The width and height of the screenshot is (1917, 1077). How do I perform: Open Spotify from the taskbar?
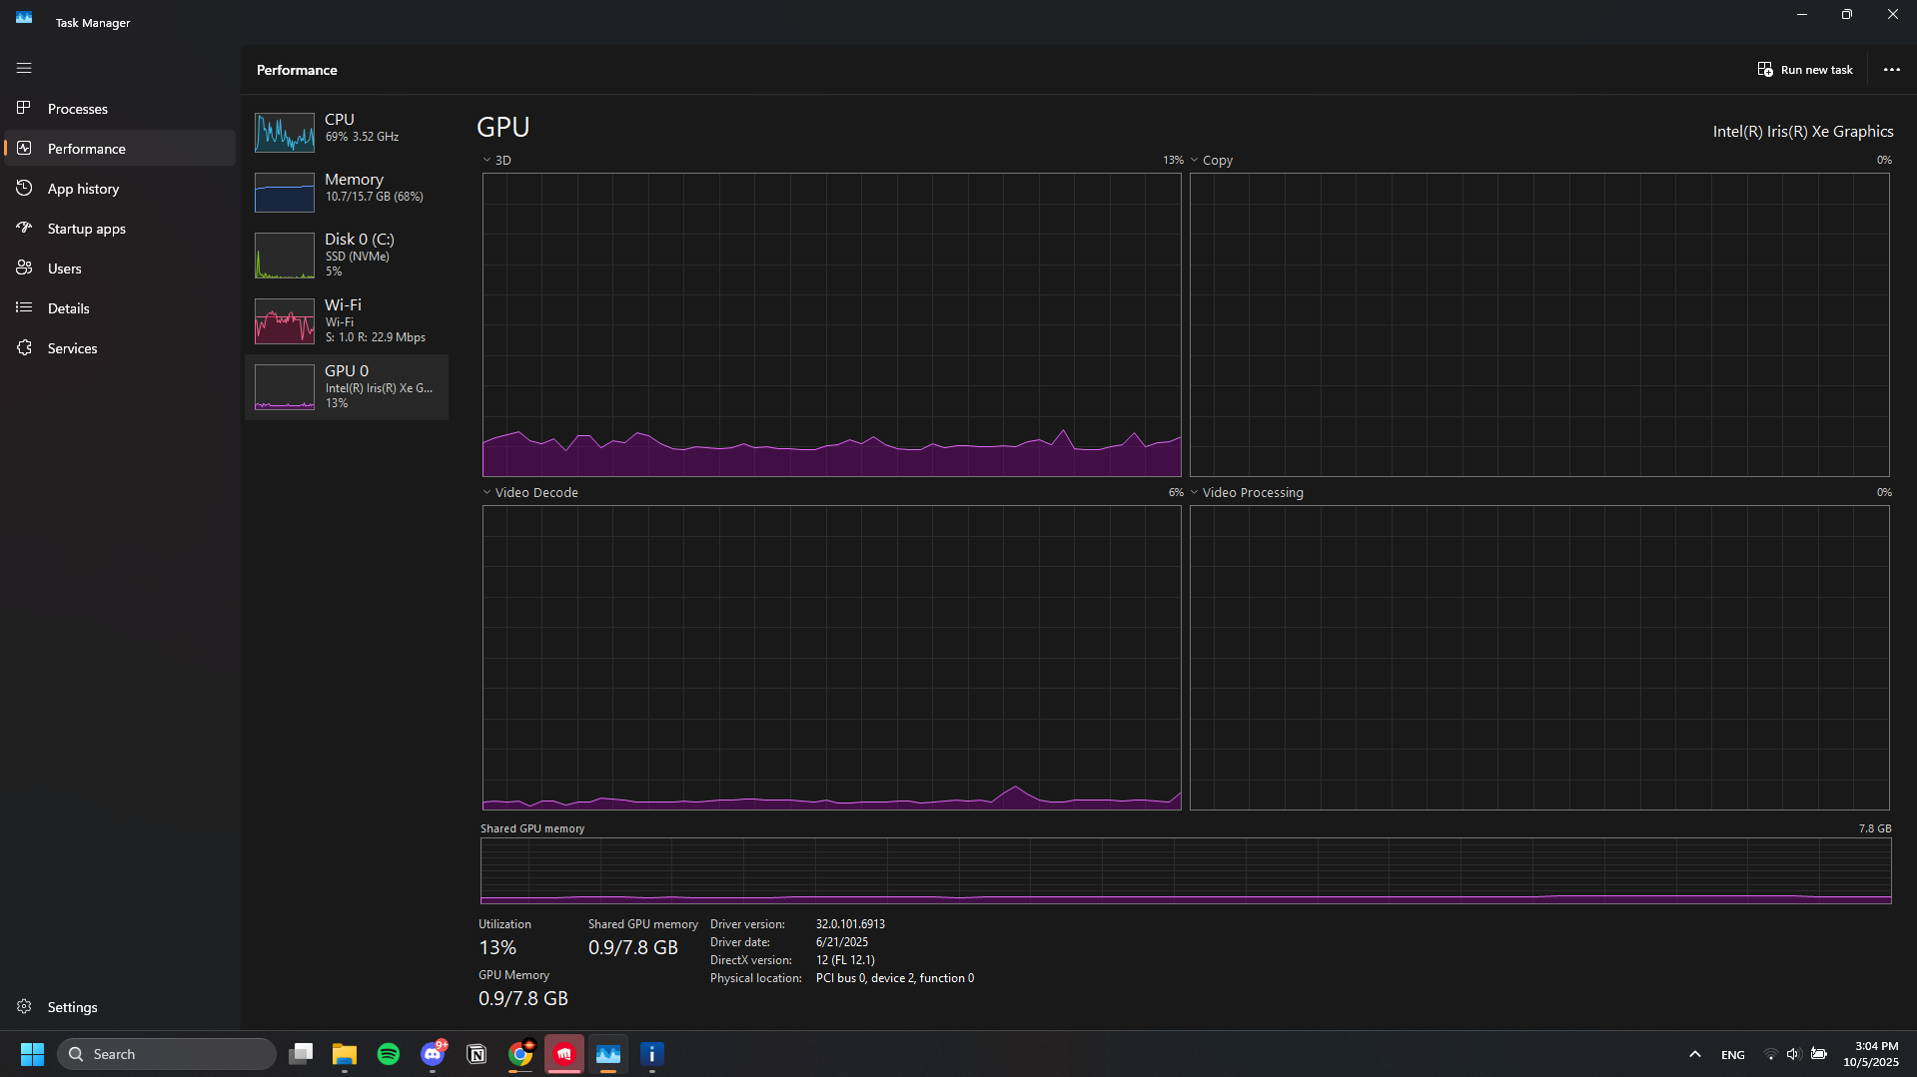[x=389, y=1054]
